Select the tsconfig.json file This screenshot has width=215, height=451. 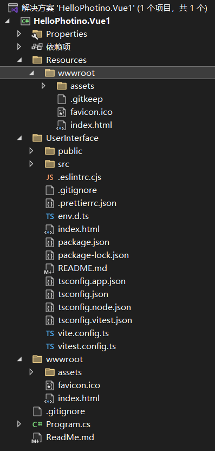click(x=83, y=294)
